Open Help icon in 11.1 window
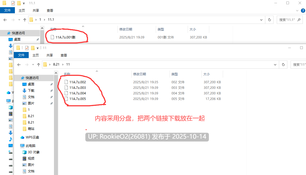 click(x=303, y=11)
